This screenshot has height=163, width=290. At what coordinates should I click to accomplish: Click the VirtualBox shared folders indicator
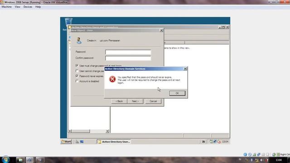pos(263,154)
